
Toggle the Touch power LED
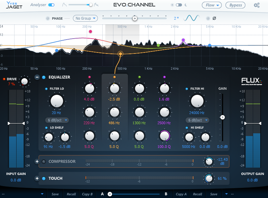point(44,178)
